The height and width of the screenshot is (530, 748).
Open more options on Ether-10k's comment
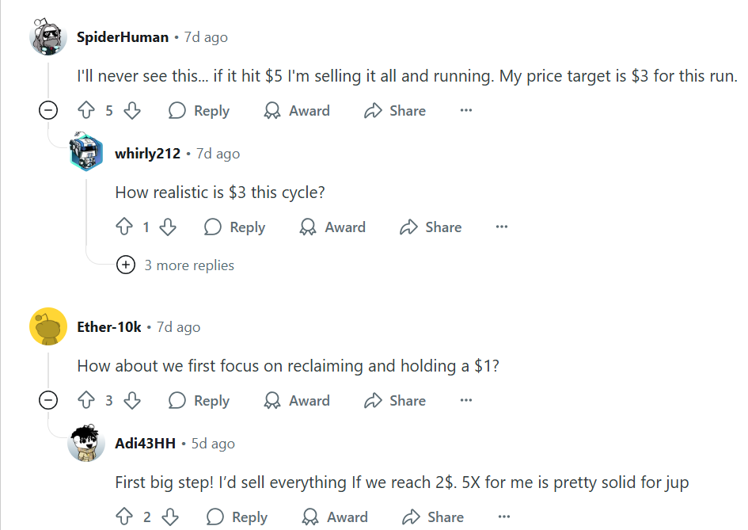coord(466,401)
